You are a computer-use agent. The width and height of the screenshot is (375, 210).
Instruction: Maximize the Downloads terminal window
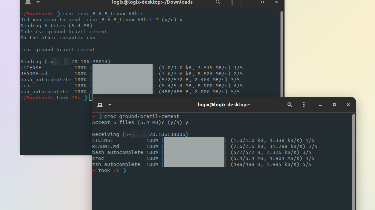pyautogui.click(x=262, y=2)
